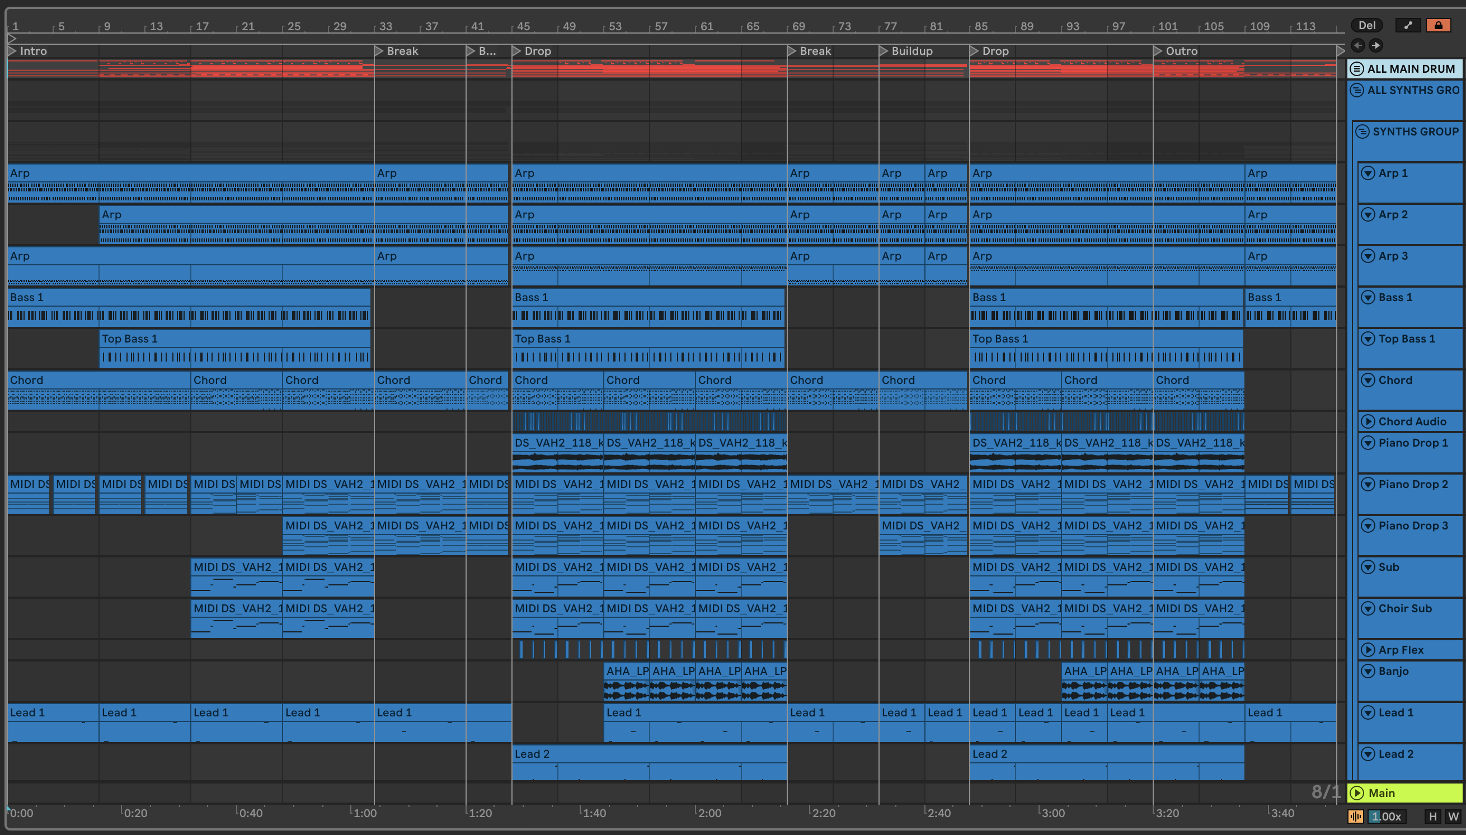The height and width of the screenshot is (835, 1466).
Task: Expand the Main track unfold icon
Action: 1357,793
